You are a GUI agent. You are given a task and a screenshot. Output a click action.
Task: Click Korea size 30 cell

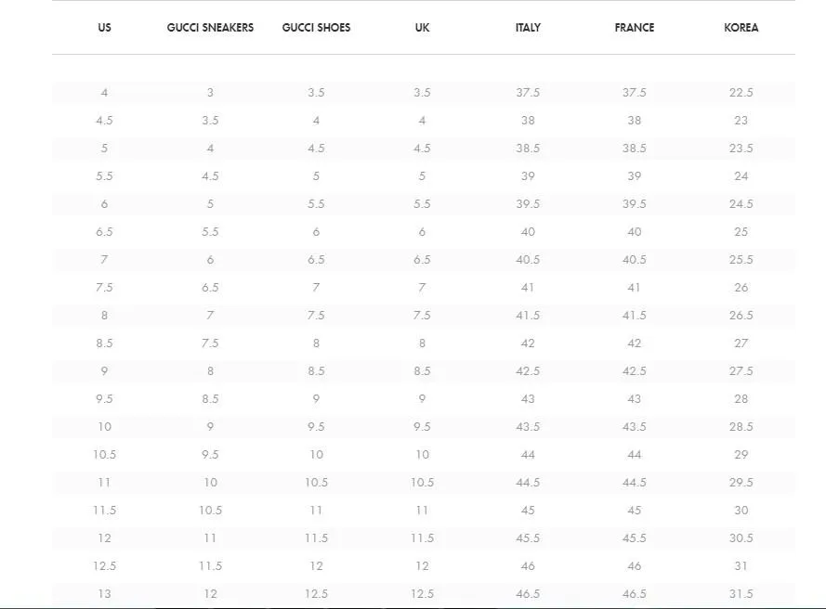coord(741,510)
